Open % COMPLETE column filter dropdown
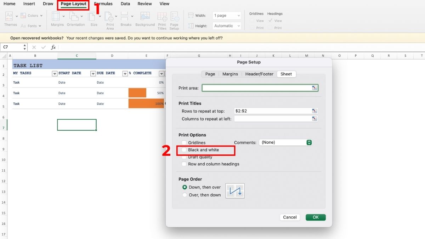 point(161,74)
